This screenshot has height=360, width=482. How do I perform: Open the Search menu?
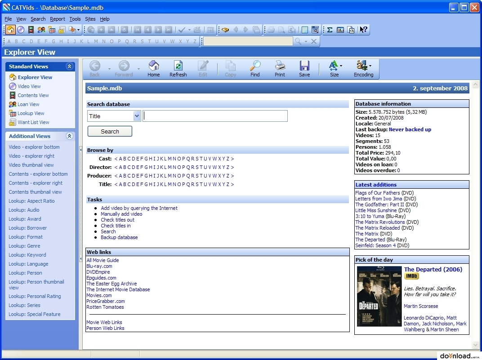[38, 19]
